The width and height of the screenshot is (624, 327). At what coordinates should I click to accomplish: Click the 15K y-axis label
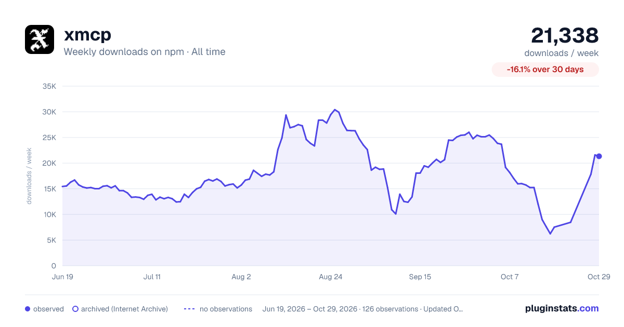pyautogui.click(x=49, y=189)
